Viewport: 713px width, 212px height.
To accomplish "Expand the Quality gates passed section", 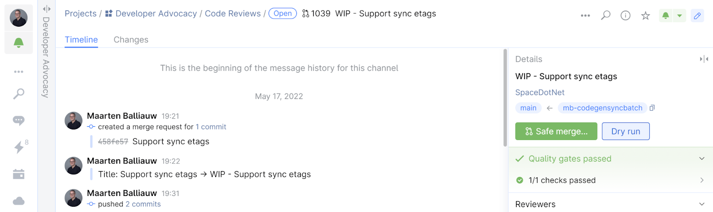I will tap(702, 159).
